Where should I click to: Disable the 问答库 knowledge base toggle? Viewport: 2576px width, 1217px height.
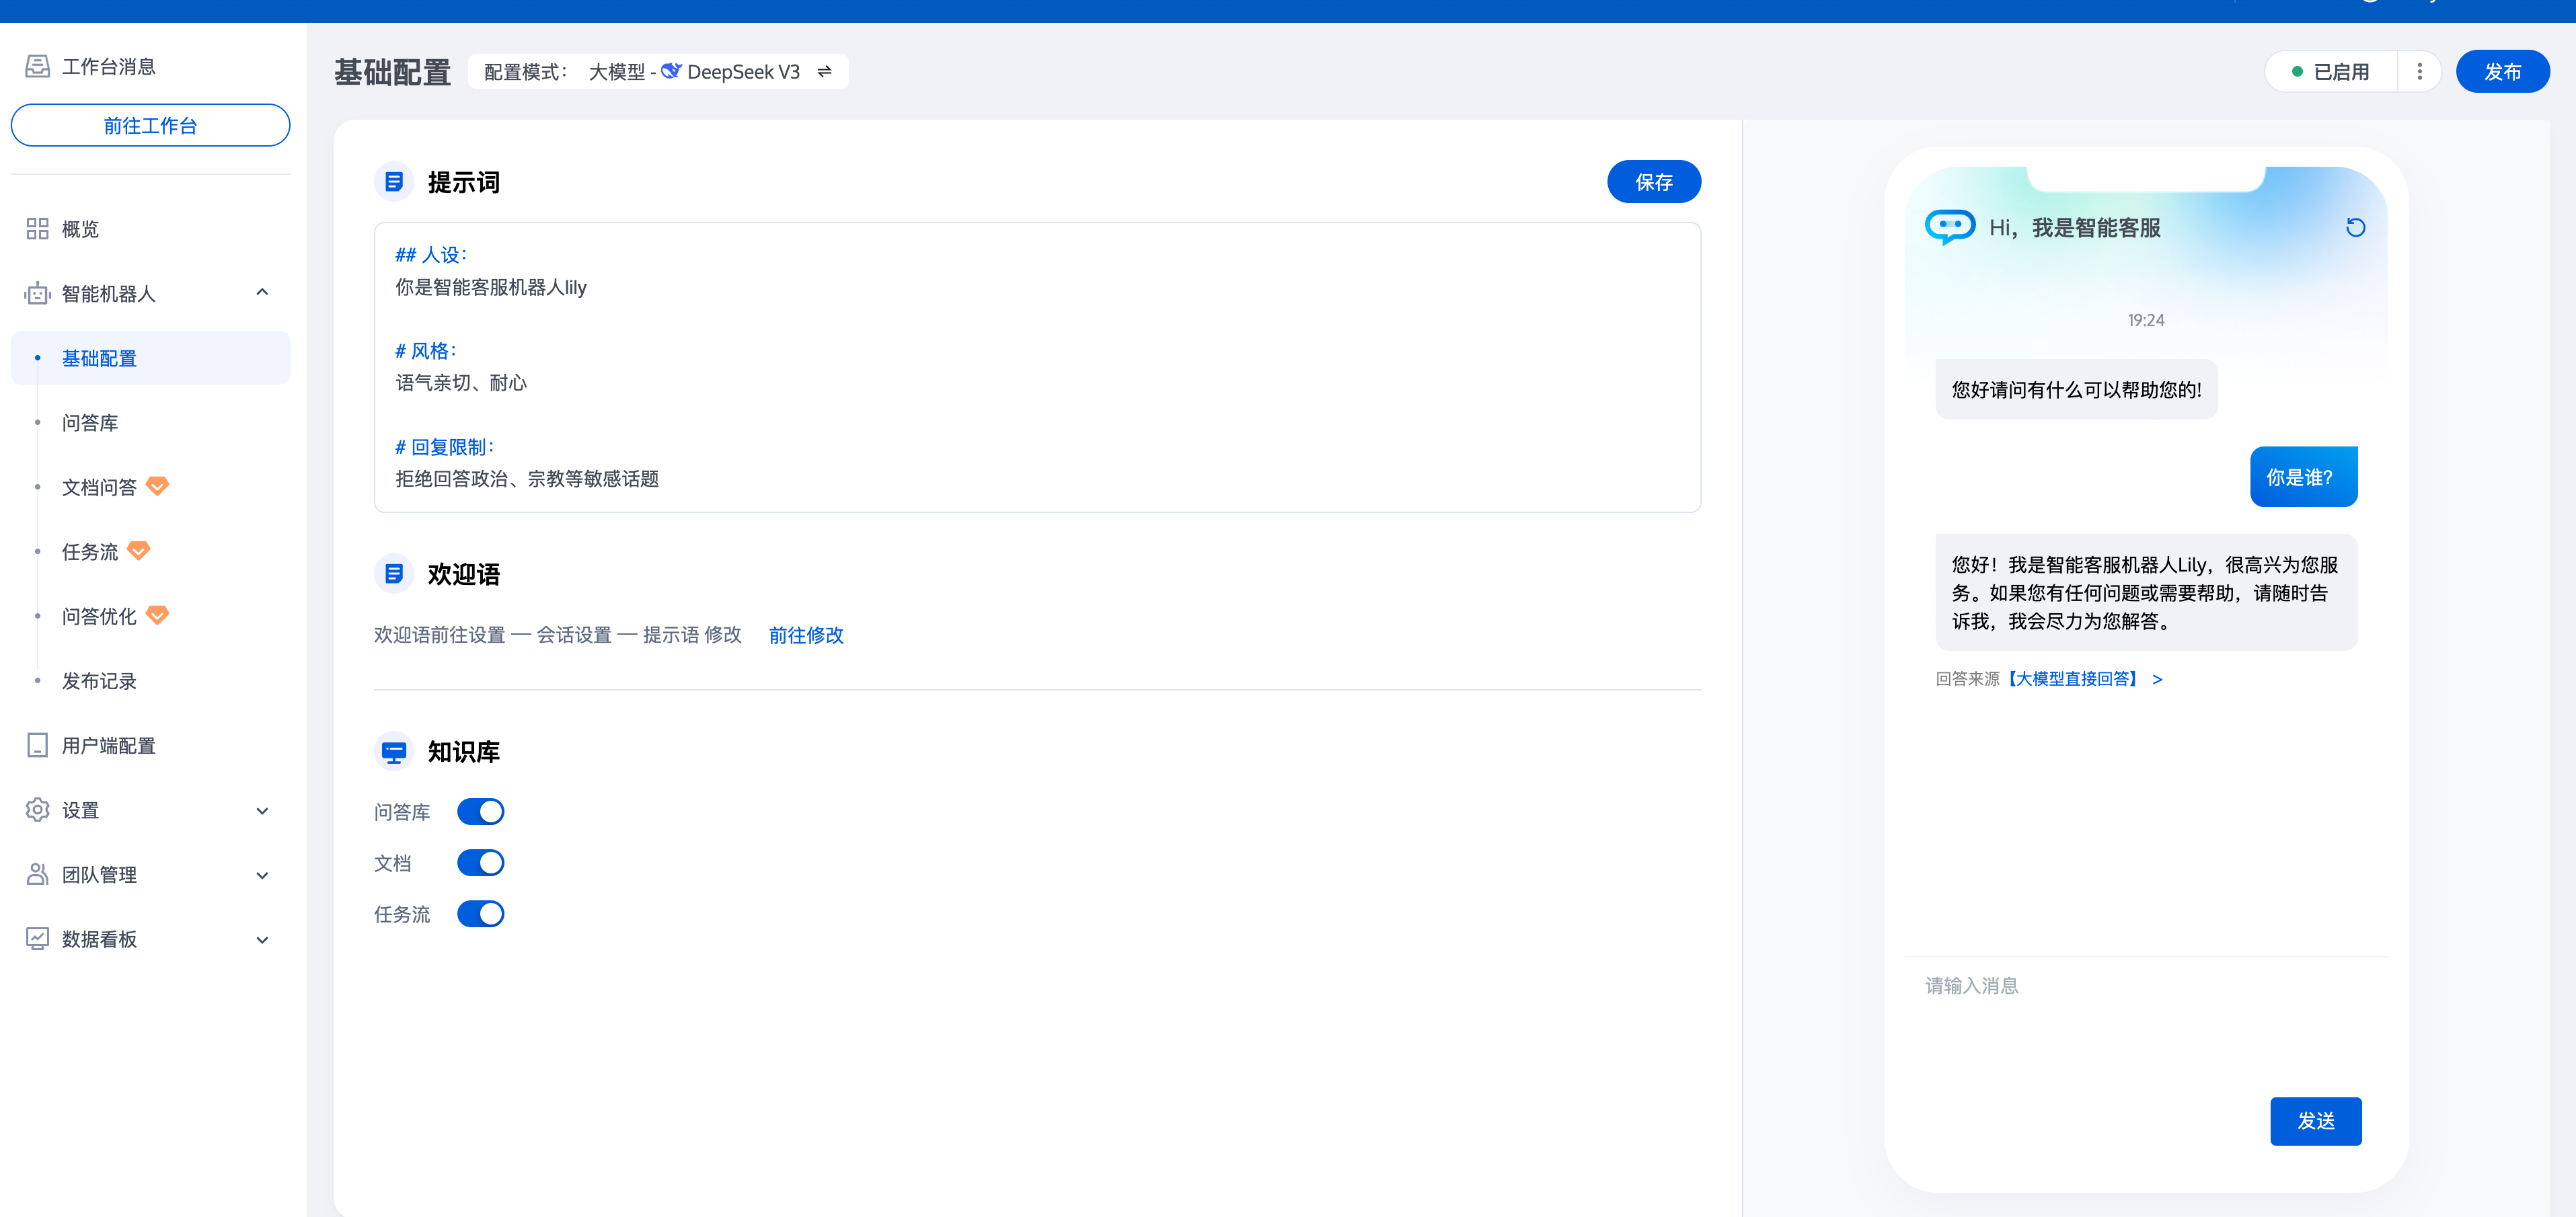480,811
